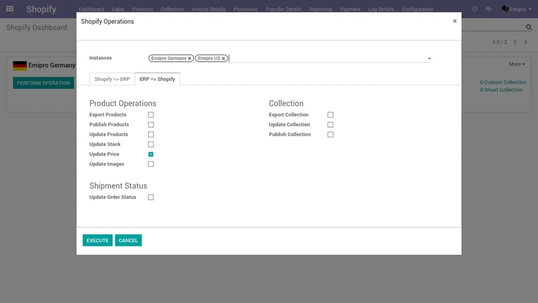
Task: Click the Export Collection label
Action: [289, 114]
